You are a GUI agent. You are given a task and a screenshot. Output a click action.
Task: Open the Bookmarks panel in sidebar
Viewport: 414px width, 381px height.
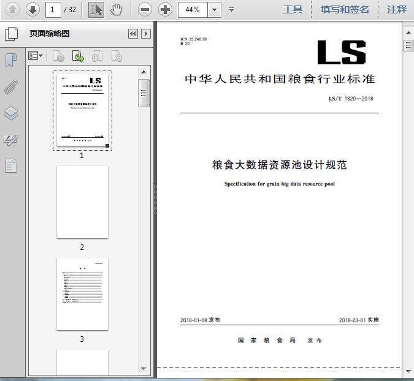coord(11,60)
